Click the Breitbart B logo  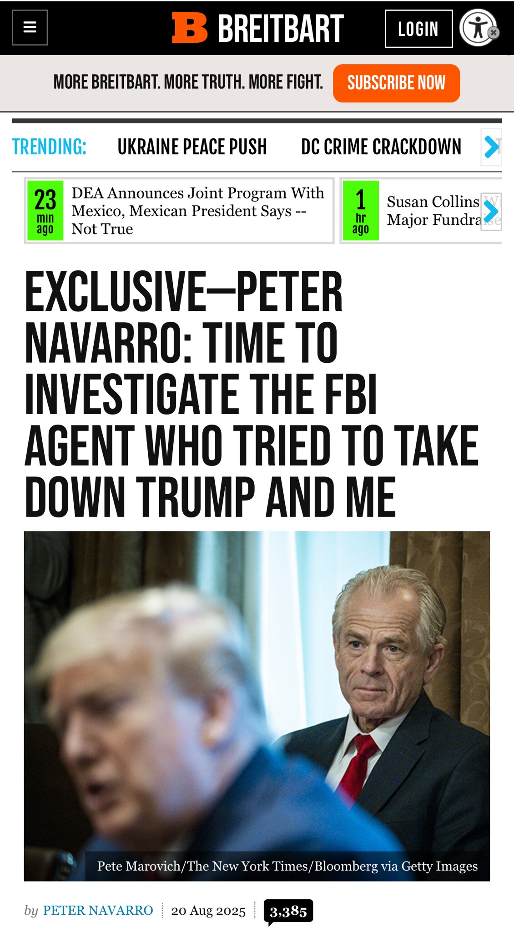[x=191, y=28]
